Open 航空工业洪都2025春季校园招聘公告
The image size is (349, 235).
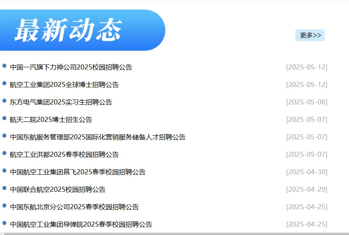pyautogui.click(x=64, y=155)
